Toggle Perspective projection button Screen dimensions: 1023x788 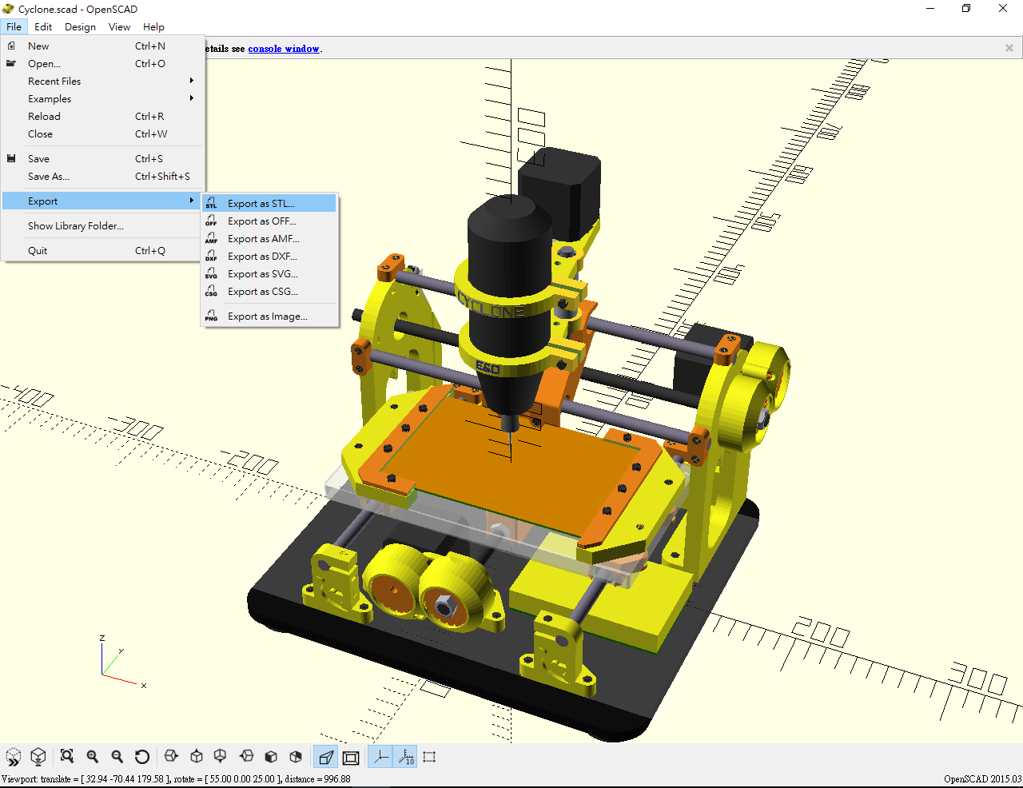325,757
